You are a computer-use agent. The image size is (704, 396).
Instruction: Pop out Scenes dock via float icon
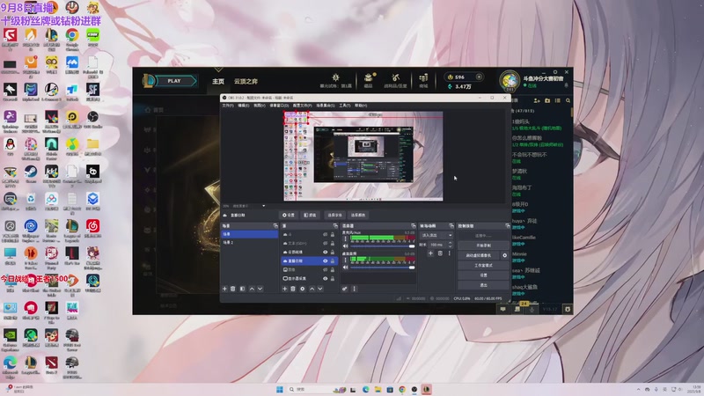pos(275,226)
